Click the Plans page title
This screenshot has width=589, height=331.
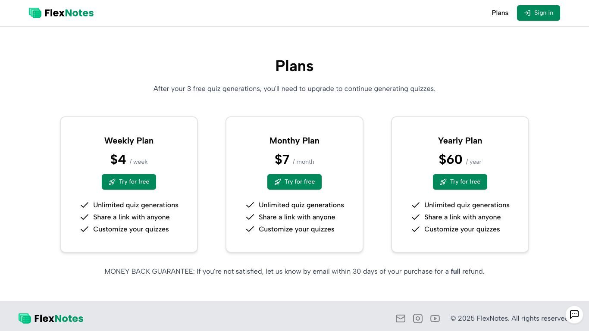pos(294,66)
